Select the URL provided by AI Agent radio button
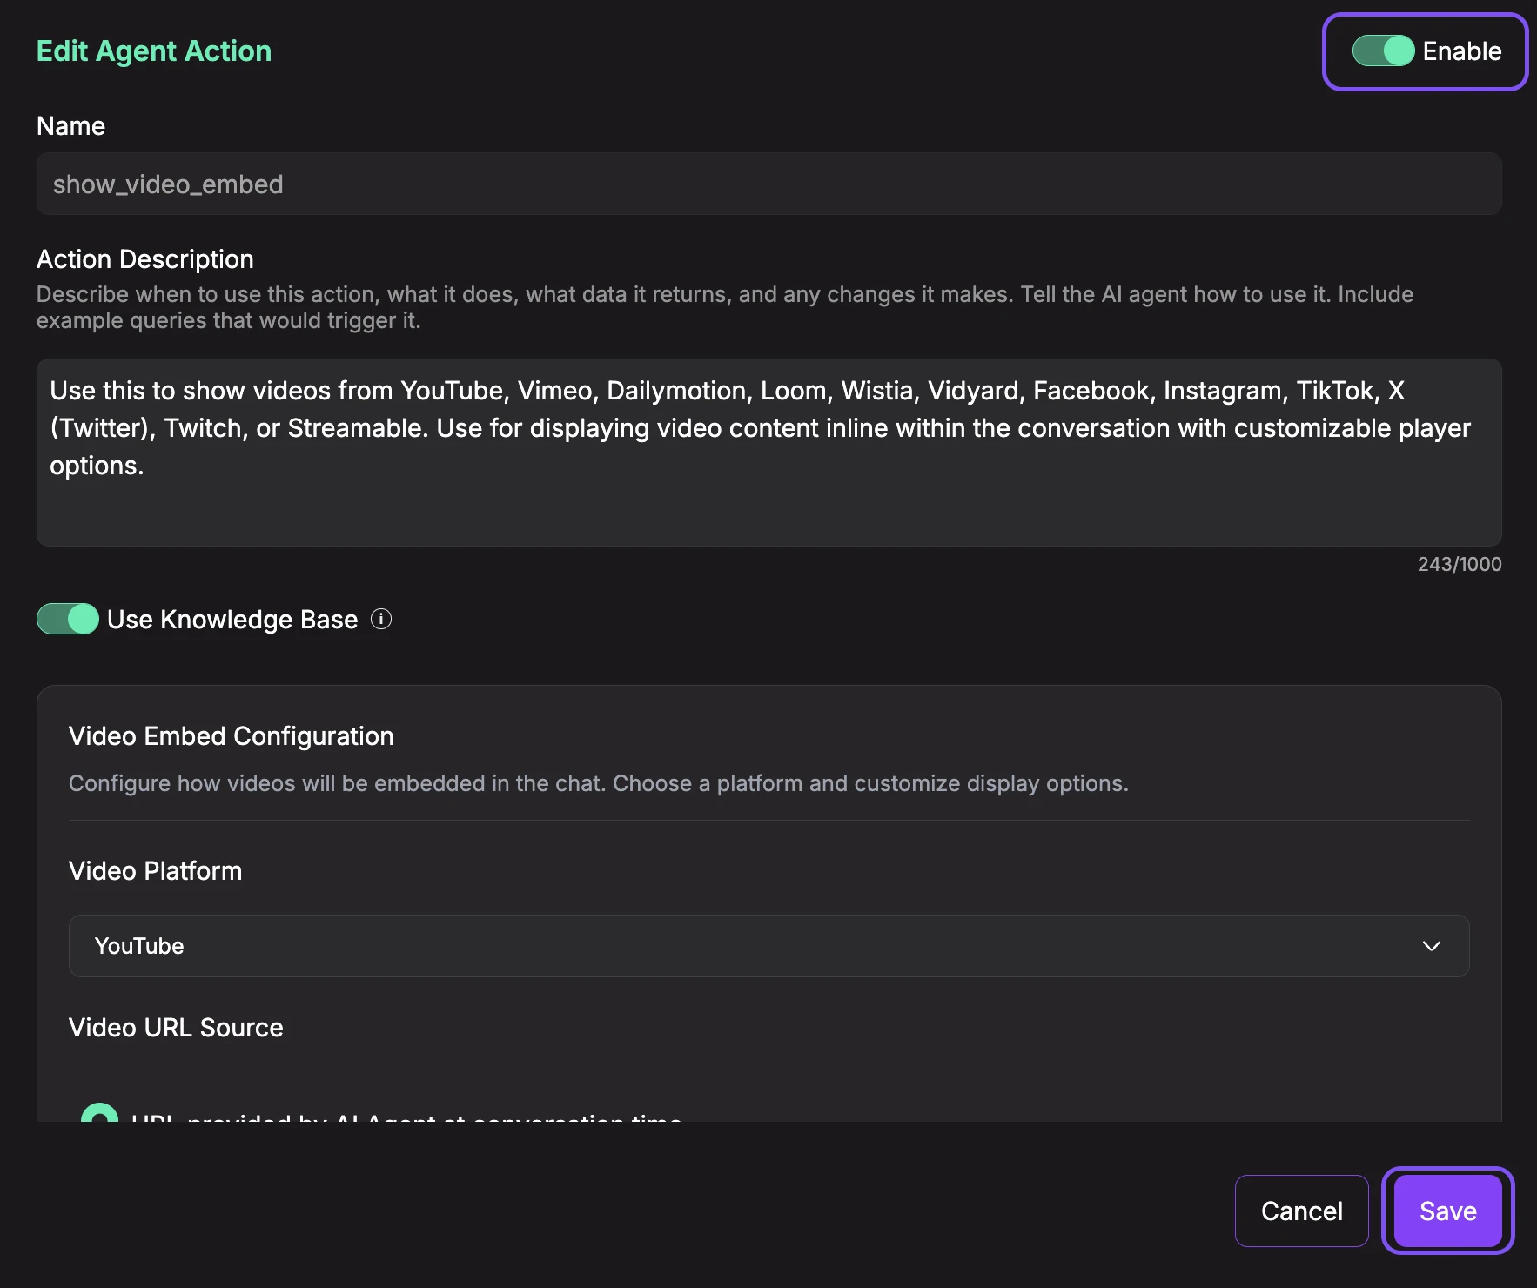The width and height of the screenshot is (1537, 1288). 99,1115
